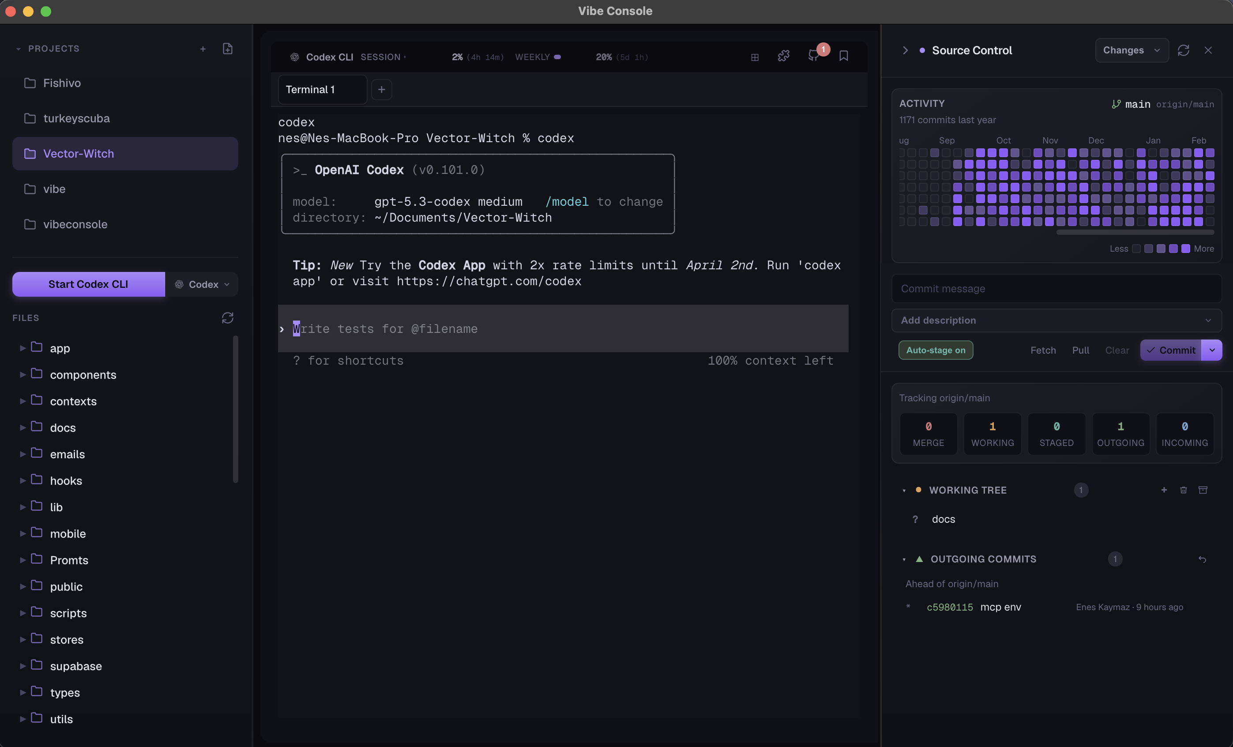Click the grid layout icon in session toolbar
This screenshot has height=747, width=1233.
pos(755,57)
